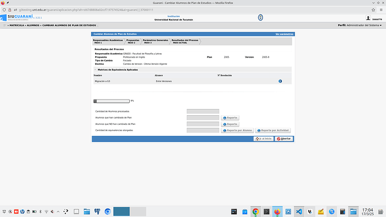Open the Ver parámetros link
This screenshot has width=386, height=217.
[x=284, y=34]
